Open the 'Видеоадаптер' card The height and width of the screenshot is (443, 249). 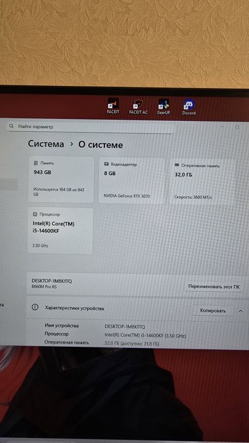[131, 180]
